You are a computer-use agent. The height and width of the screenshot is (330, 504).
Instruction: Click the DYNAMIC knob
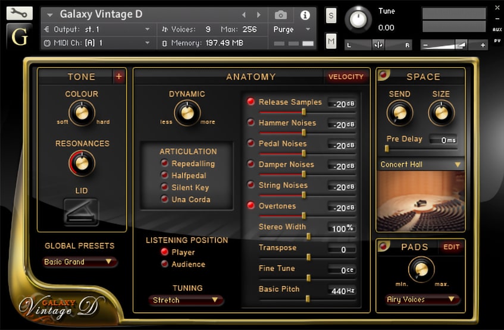pyautogui.click(x=187, y=113)
